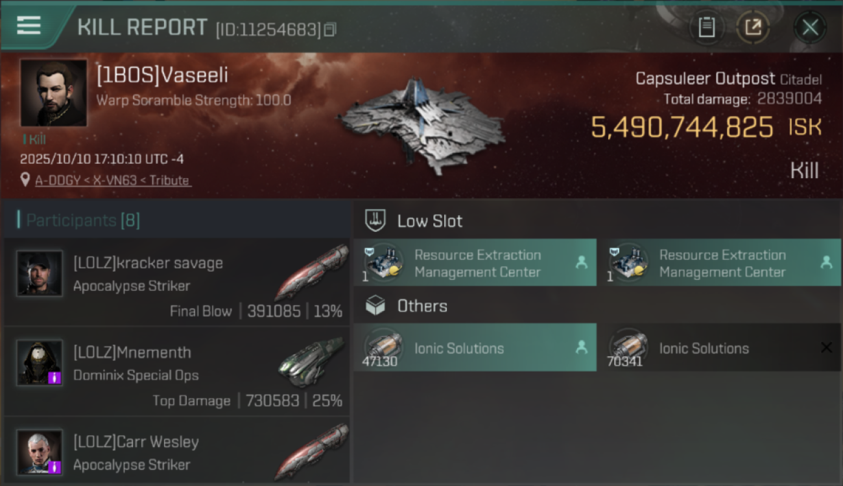
Task: Select second Resource Extraction Management Center
Action: pyautogui.click(x=720, y=262)
